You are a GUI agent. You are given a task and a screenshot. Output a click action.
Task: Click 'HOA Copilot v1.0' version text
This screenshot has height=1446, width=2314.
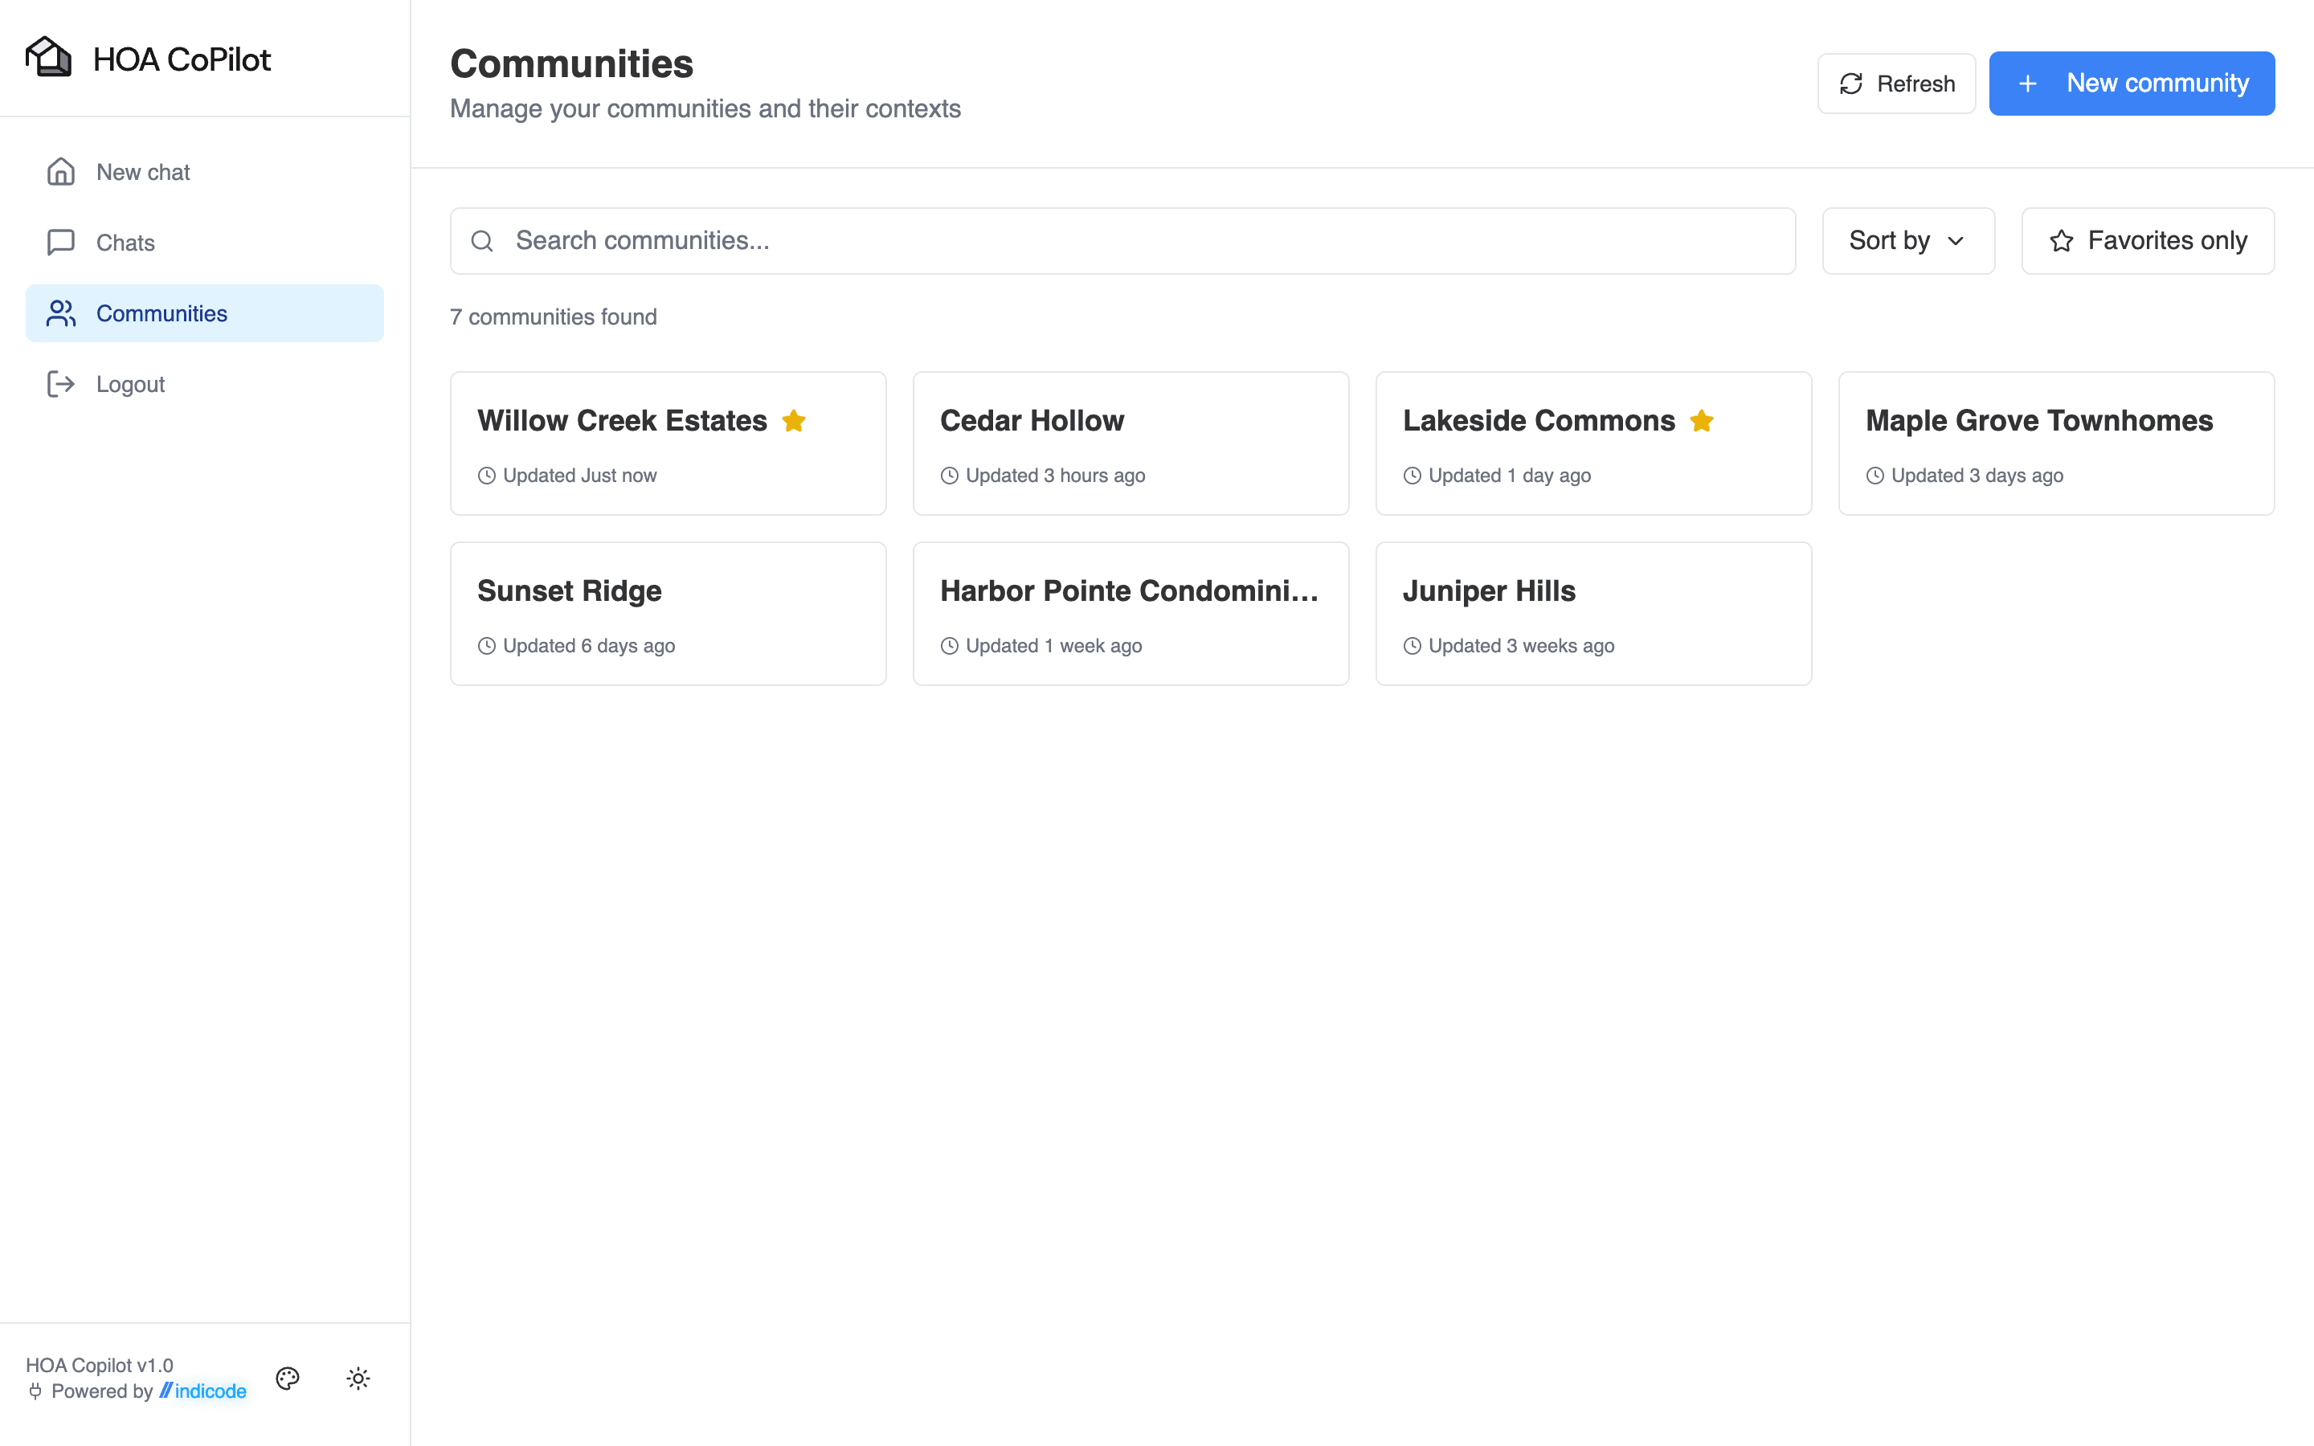click(100, 1365)
